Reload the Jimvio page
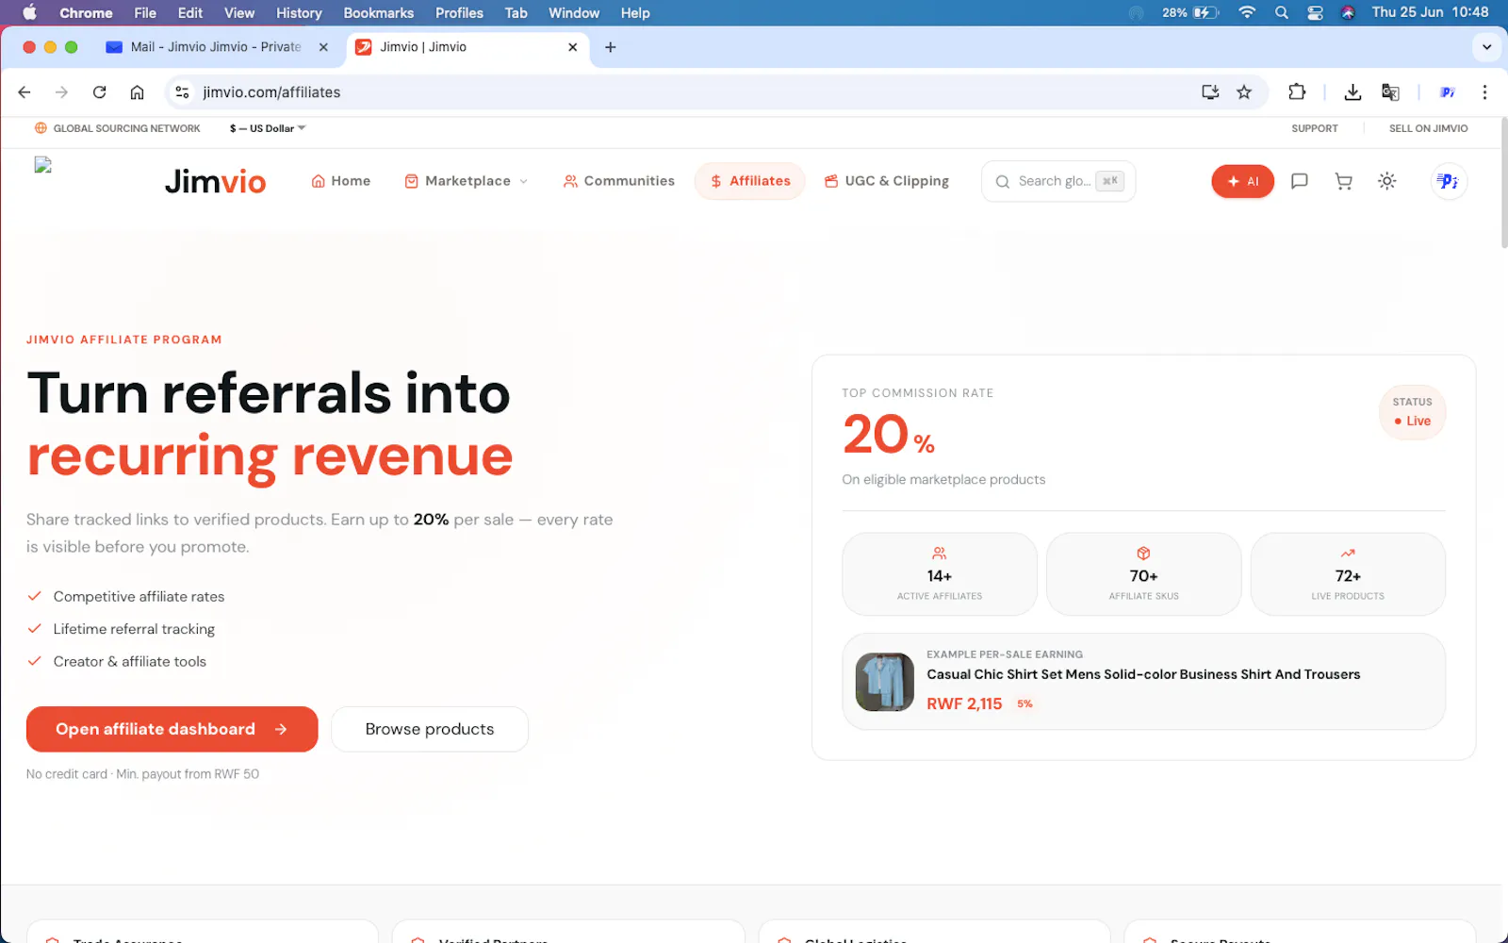1508x943 pixels. click(99, 92)
